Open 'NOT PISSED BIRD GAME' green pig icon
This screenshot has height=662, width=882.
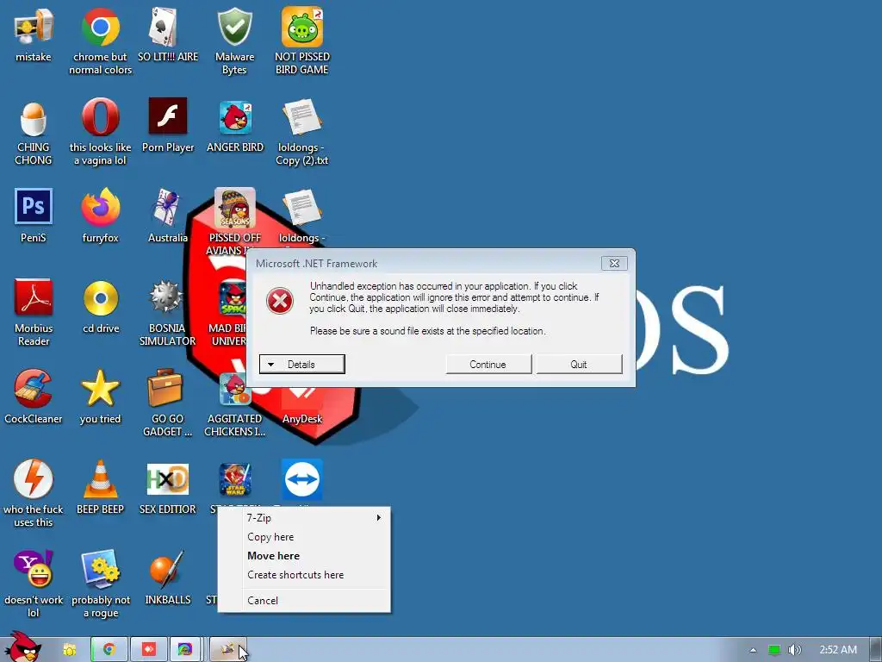tap(302, 27)
